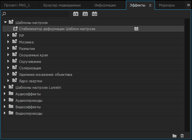Expand the Видеопереходы folder

click(5, 113)
